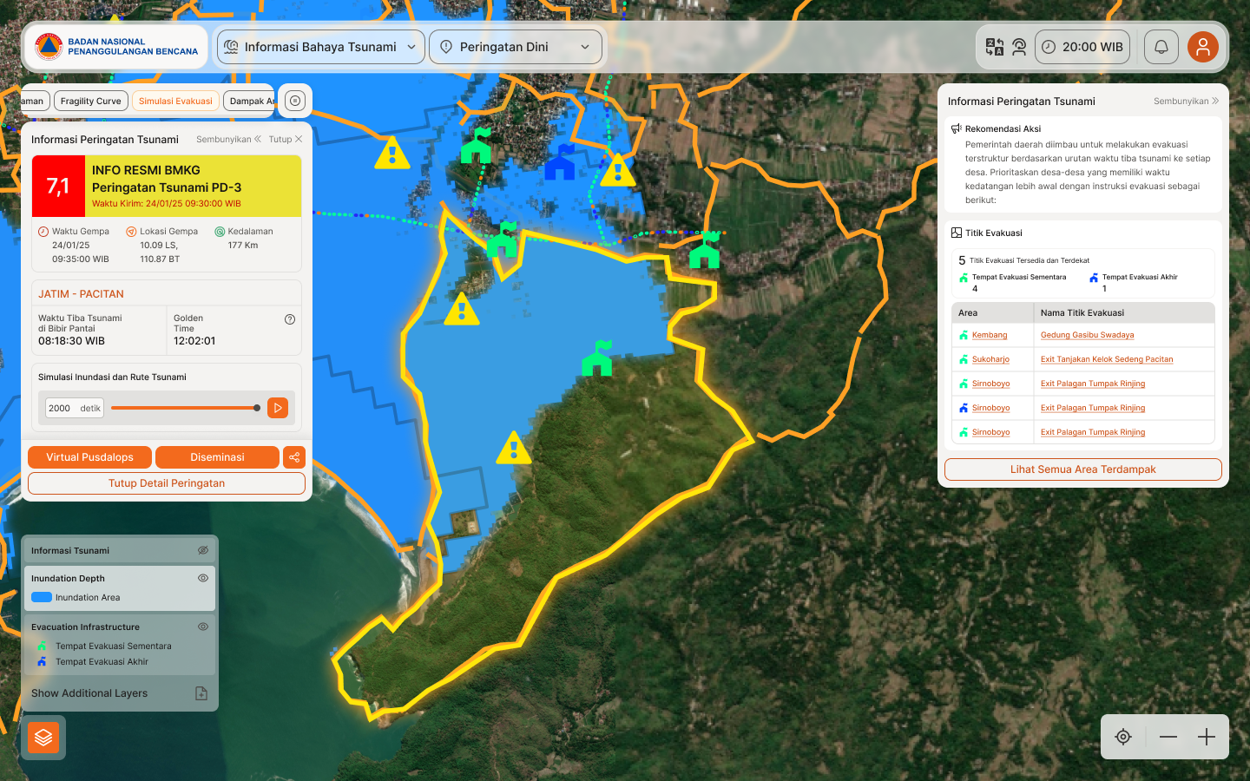Click the Lihat Semua Area Terdampak button
Image resolution: width=1250 pixels, height=781 pixels.
(x=1082, y=469)
